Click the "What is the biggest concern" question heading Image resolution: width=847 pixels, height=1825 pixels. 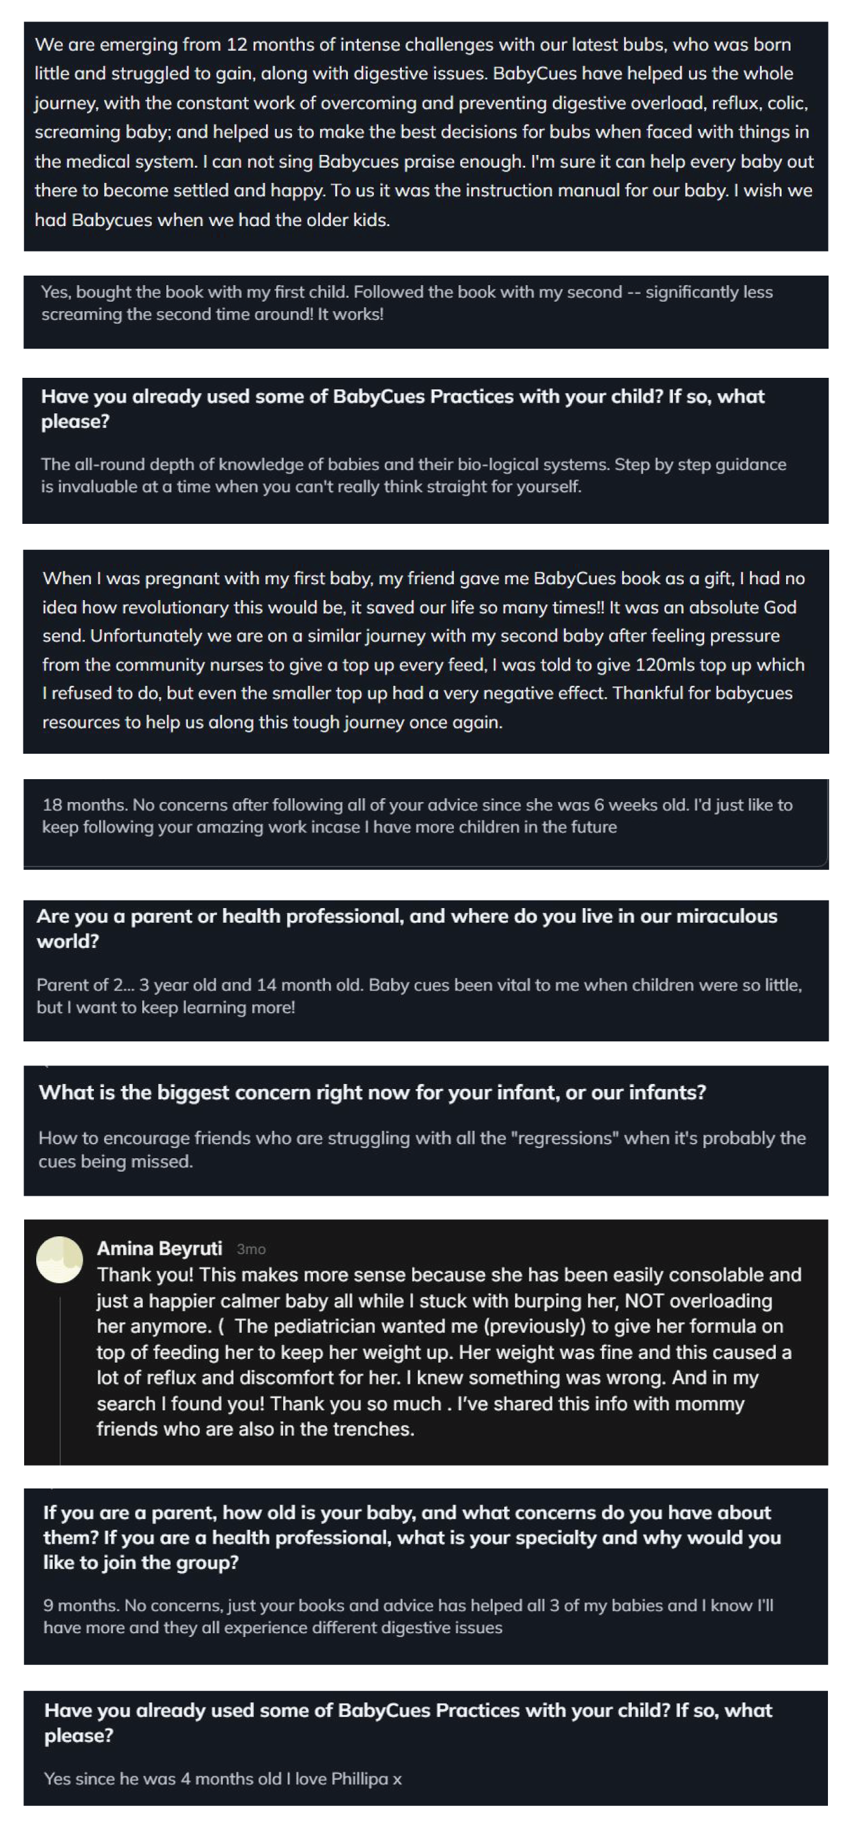click(372, 1092)
